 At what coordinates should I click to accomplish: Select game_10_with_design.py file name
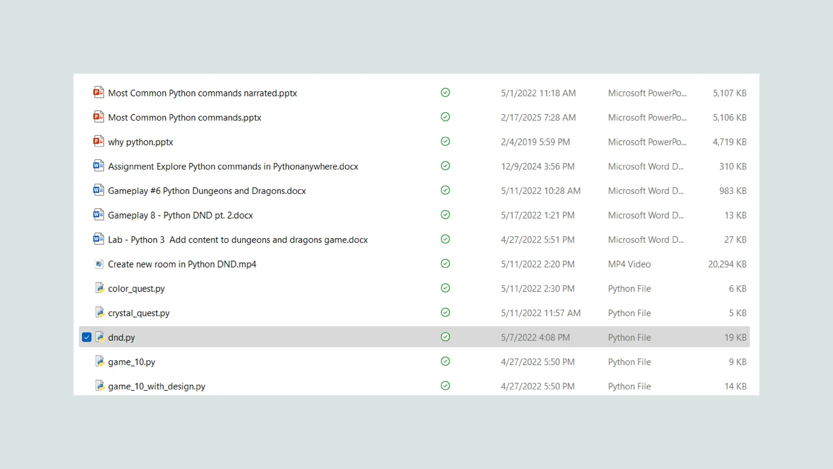click(x=156, y=386)
